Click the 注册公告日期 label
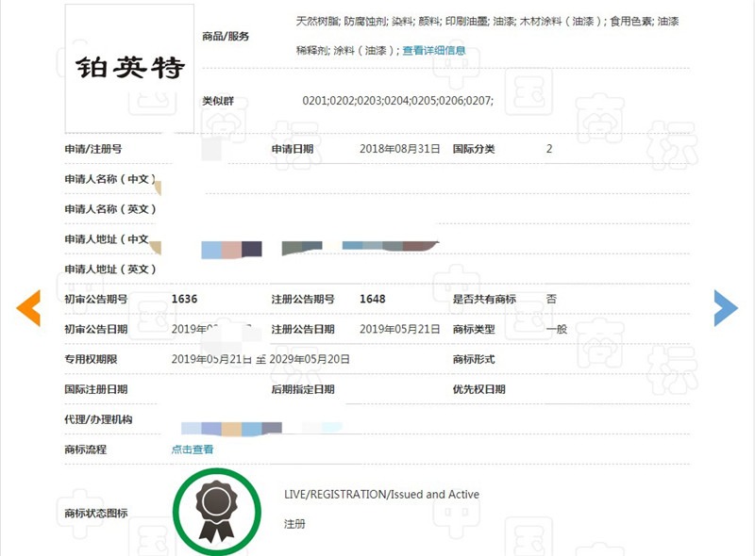This screenshot has height=556, width=755. pyautogui.click(x=303, y=330)
